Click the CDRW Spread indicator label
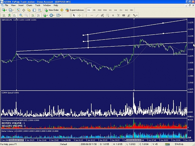 coord(10,93)
